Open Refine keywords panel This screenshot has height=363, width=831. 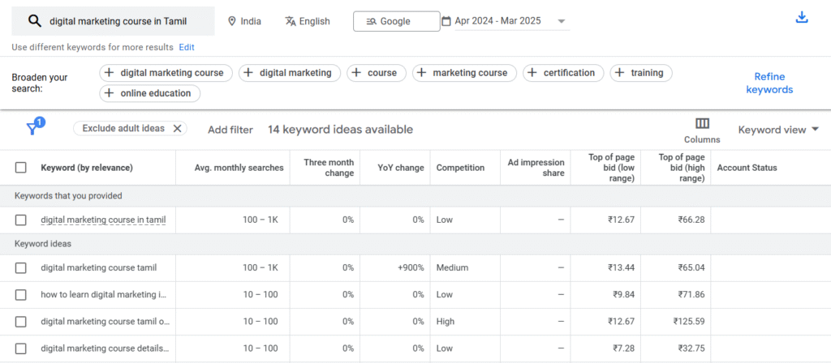(x=769, y=83)
